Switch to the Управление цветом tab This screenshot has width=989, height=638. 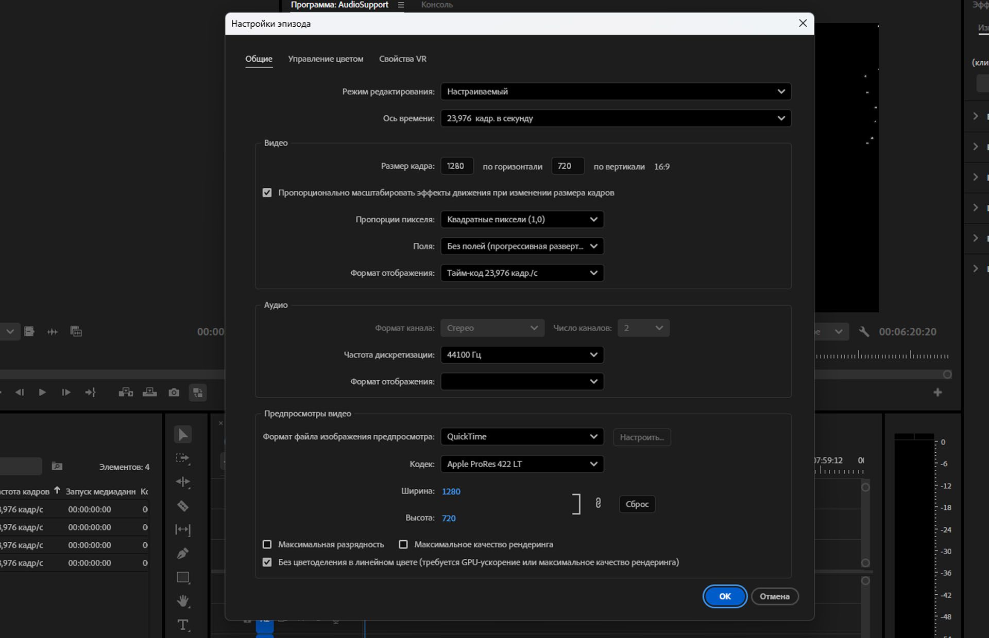326,59
